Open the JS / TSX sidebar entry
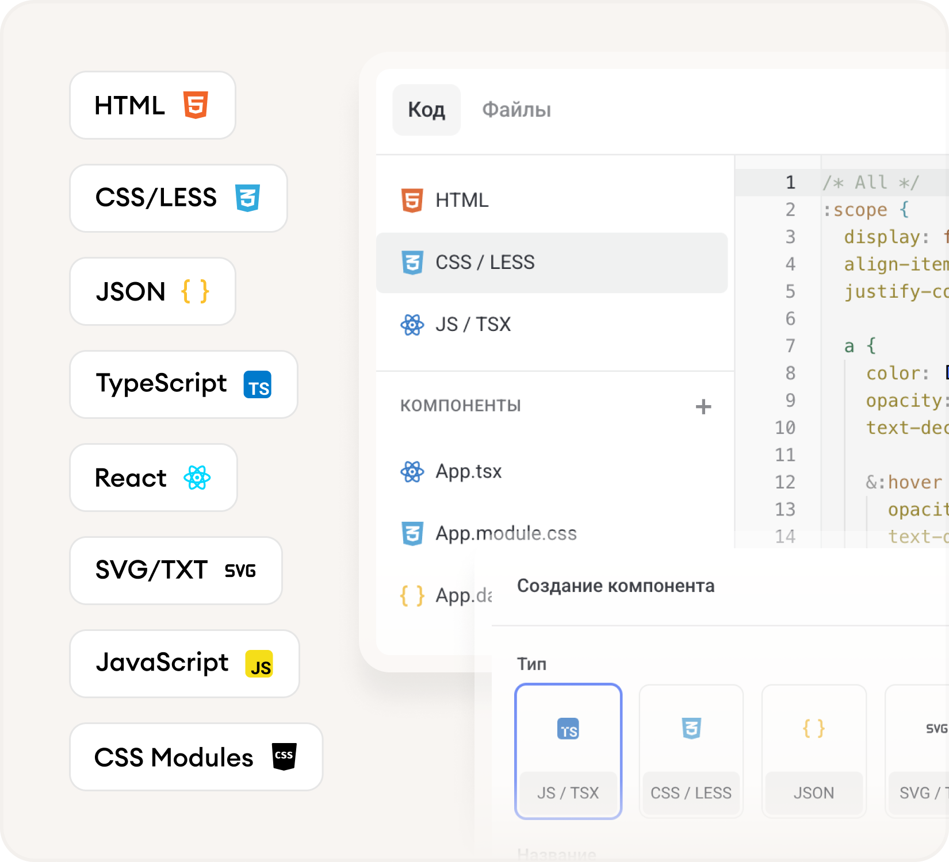Screen dimensions: 949x862 pyautogui.click(x=552, y=325)
